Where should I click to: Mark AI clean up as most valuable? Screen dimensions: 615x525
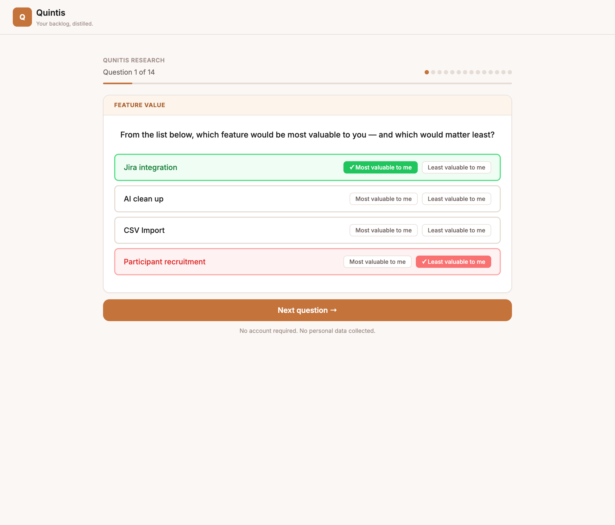[x=383, y=199]
